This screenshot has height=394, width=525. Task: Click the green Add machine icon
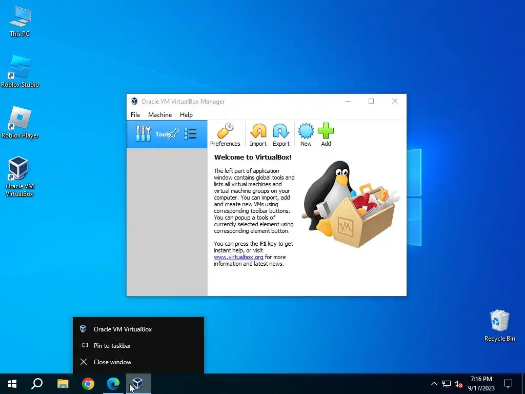(x=326, y=134)
